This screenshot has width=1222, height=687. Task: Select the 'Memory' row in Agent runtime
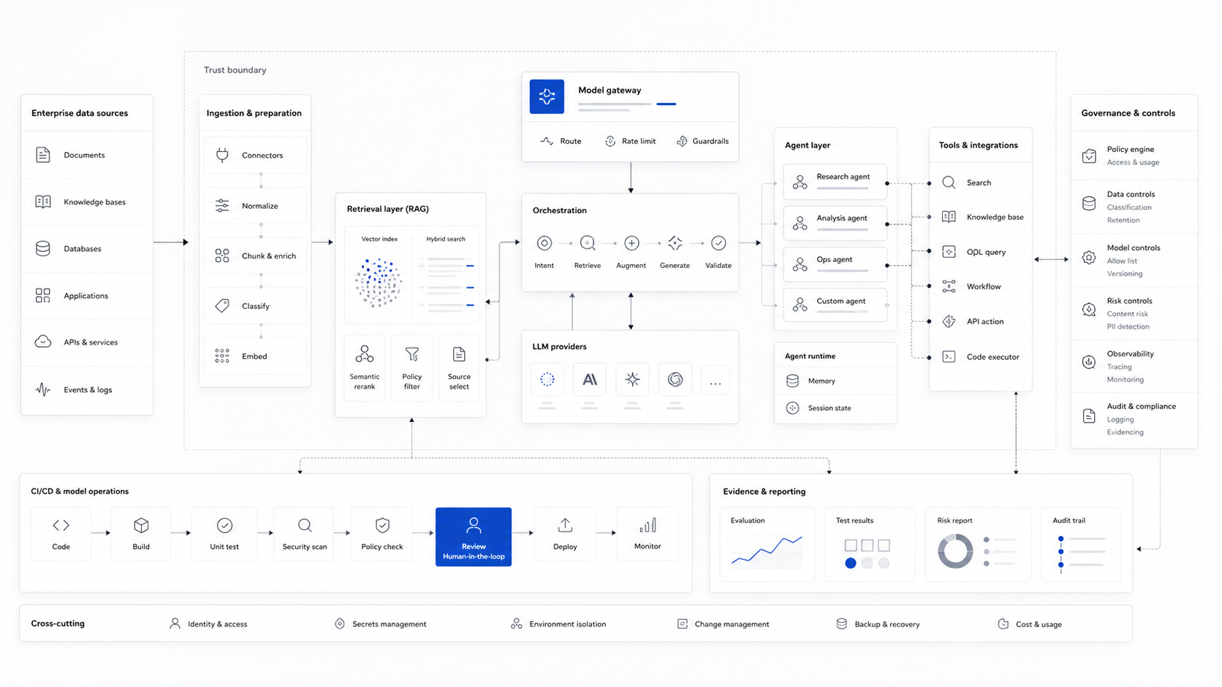pyautogui.click(x=835, y=381)
